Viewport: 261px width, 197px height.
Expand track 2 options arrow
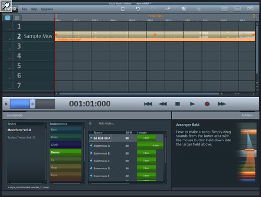point(10,39)
